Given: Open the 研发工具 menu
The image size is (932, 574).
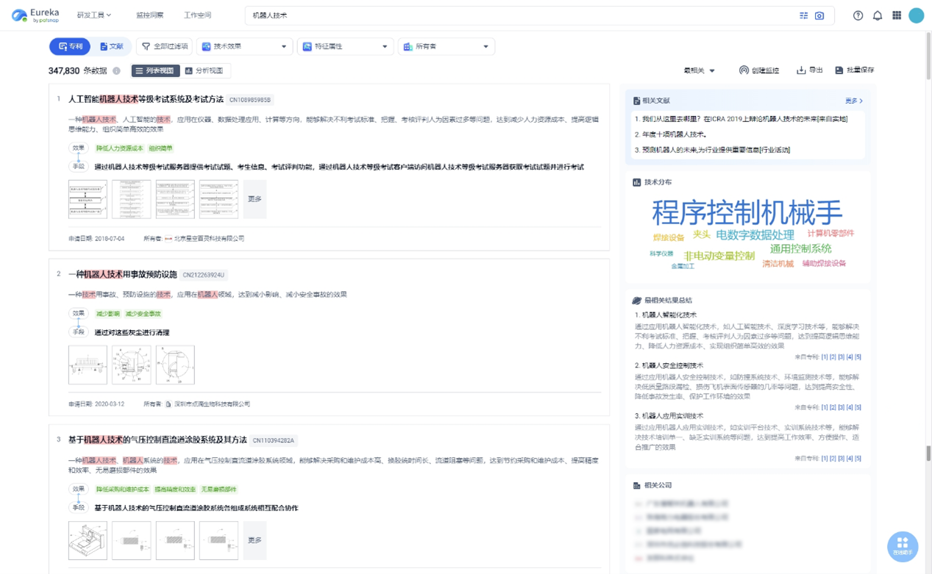Looking at the screenshot, I should tap(94, 15).
